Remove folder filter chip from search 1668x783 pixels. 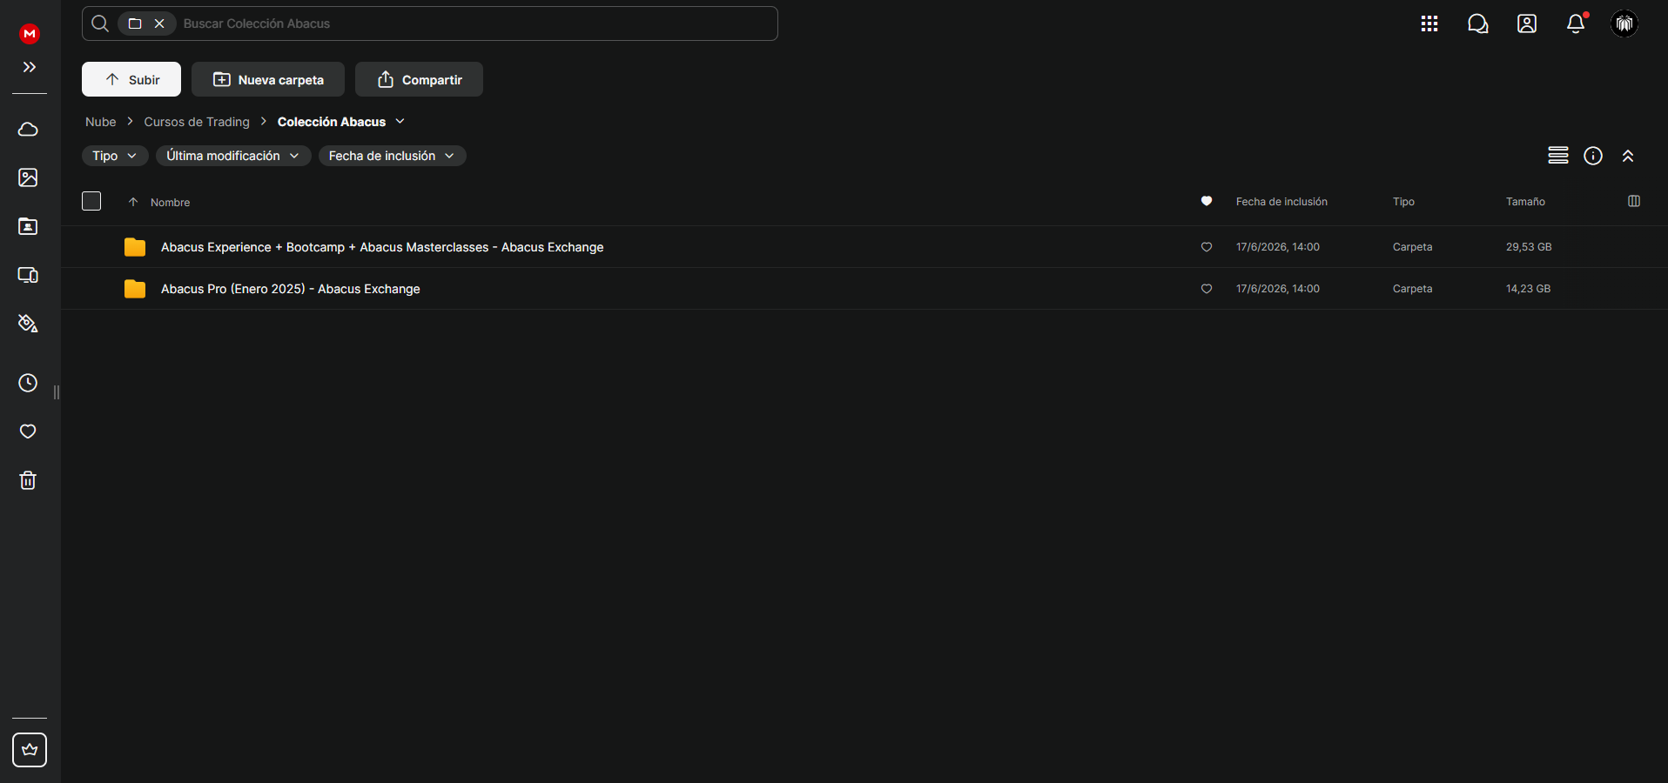[159, 23]
